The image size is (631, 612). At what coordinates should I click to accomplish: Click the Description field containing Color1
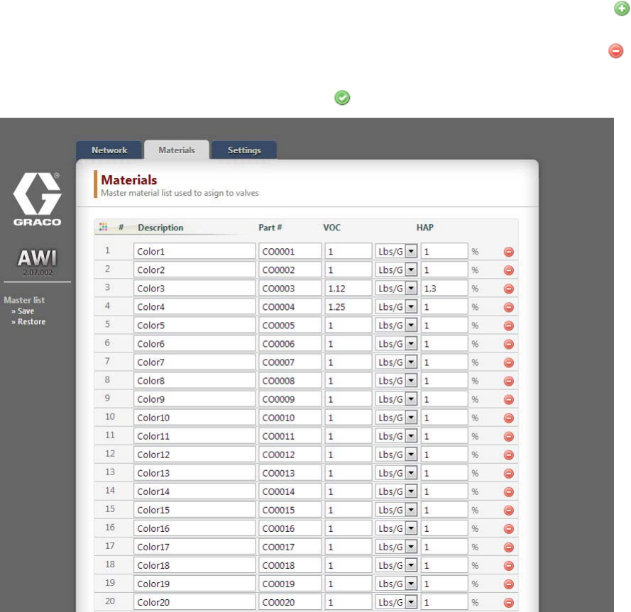pyautogui.click(x=194, y=251)
